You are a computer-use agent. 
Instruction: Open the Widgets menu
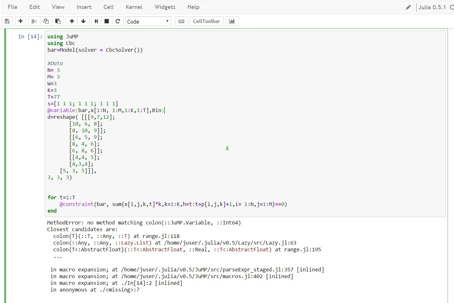165,7
